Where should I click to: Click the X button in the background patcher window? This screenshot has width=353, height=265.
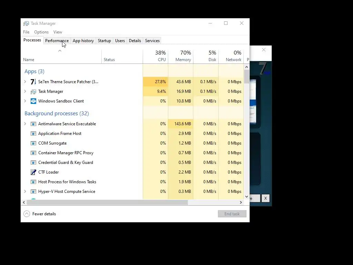pyautogui.click(x=265, y=198)
